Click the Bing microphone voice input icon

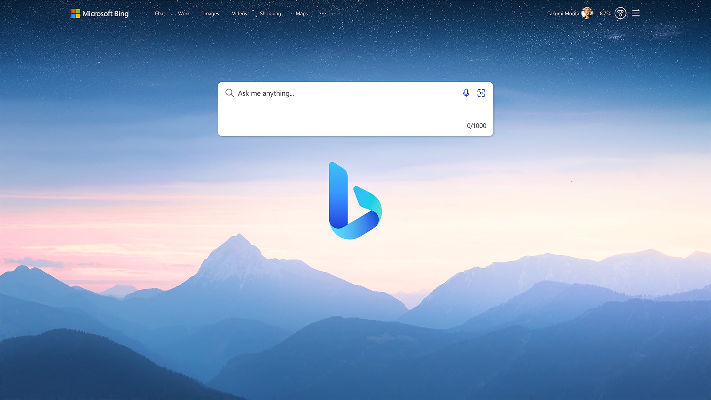coord(466,93)
